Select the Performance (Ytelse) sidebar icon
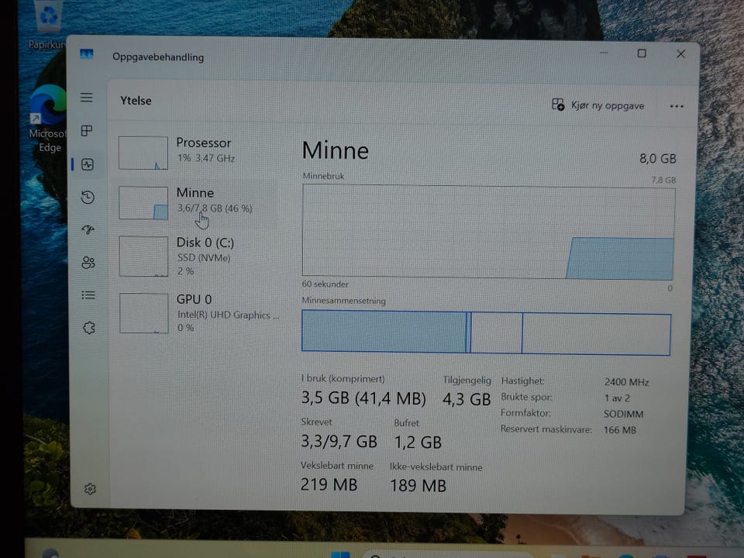The image size is (744, 558). 88,164
